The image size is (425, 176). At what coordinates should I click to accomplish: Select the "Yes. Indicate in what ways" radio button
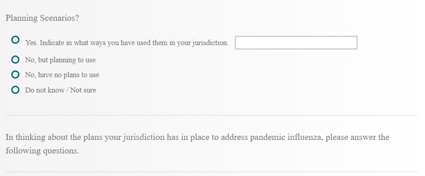(x=15, y=40)
